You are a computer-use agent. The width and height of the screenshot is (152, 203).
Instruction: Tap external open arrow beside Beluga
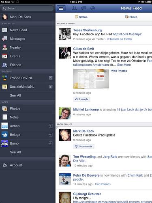50,135
